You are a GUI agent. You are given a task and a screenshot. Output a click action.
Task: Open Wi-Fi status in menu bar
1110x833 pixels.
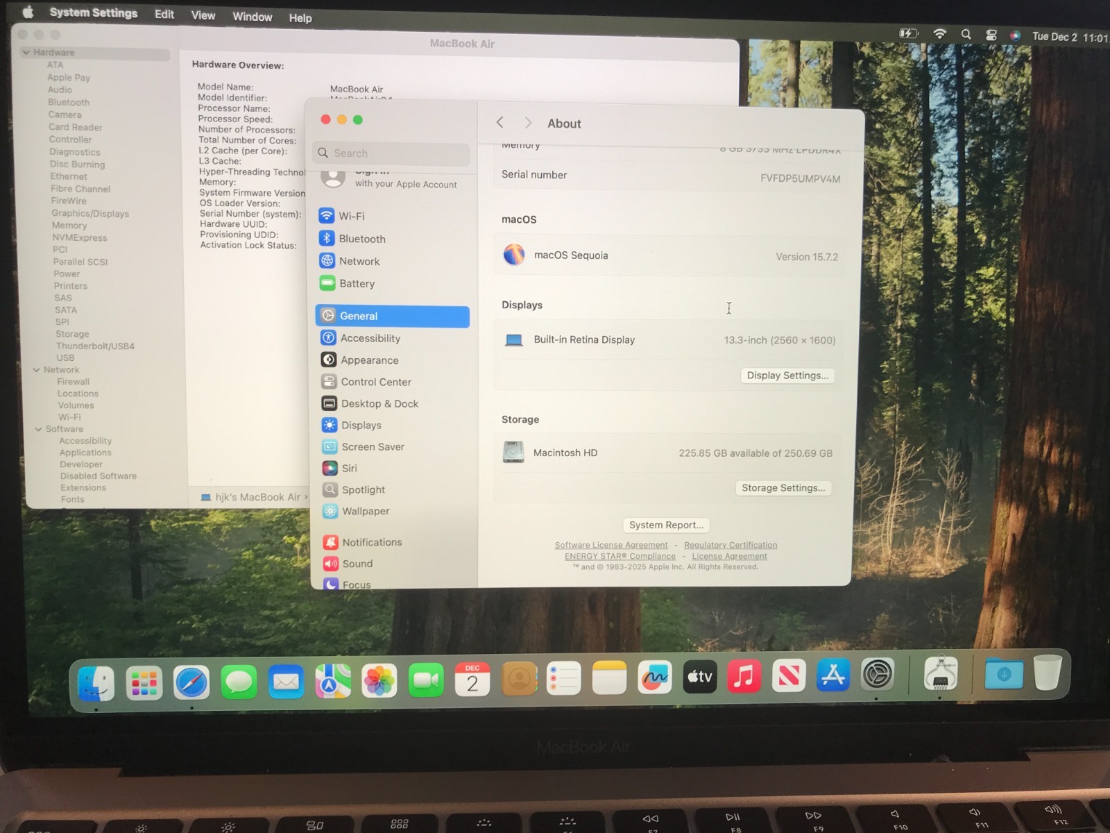(x=940, y=33)
